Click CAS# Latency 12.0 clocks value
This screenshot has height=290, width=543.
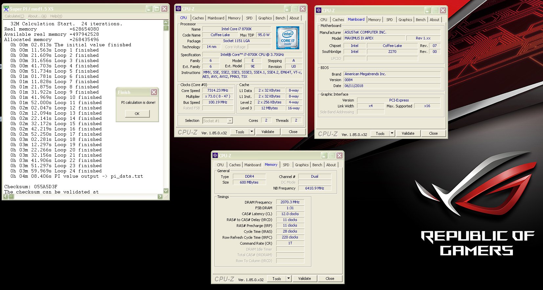pyautogui.click(x=290, y=214)
